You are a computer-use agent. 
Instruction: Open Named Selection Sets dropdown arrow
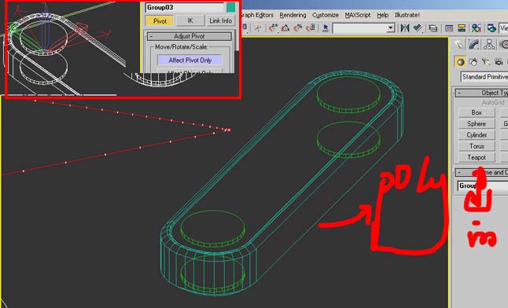pyautogui.click(x=391, y=28)
